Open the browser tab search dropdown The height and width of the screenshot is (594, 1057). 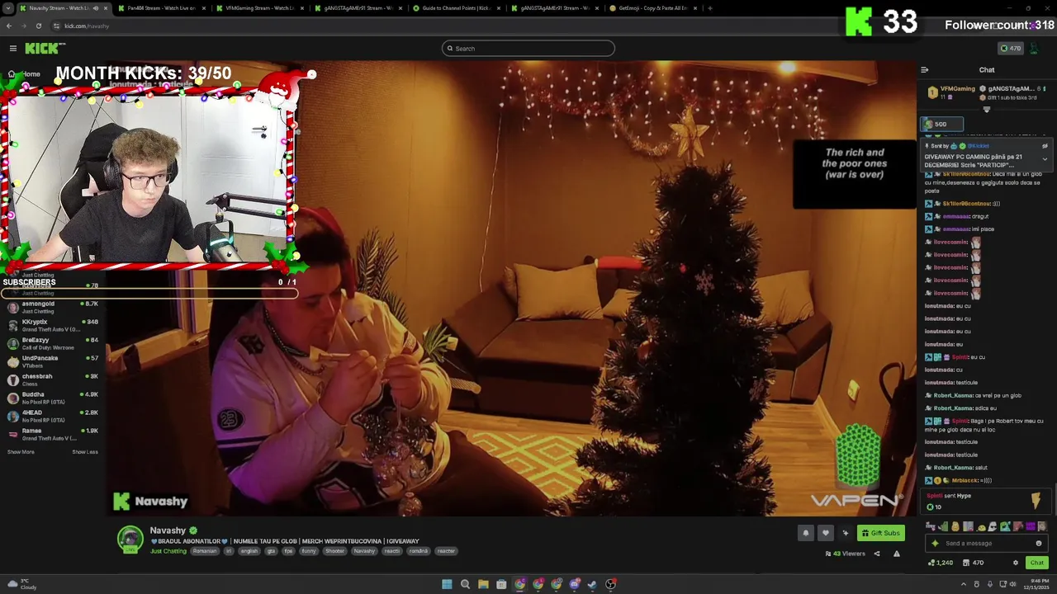click(7, 8)
